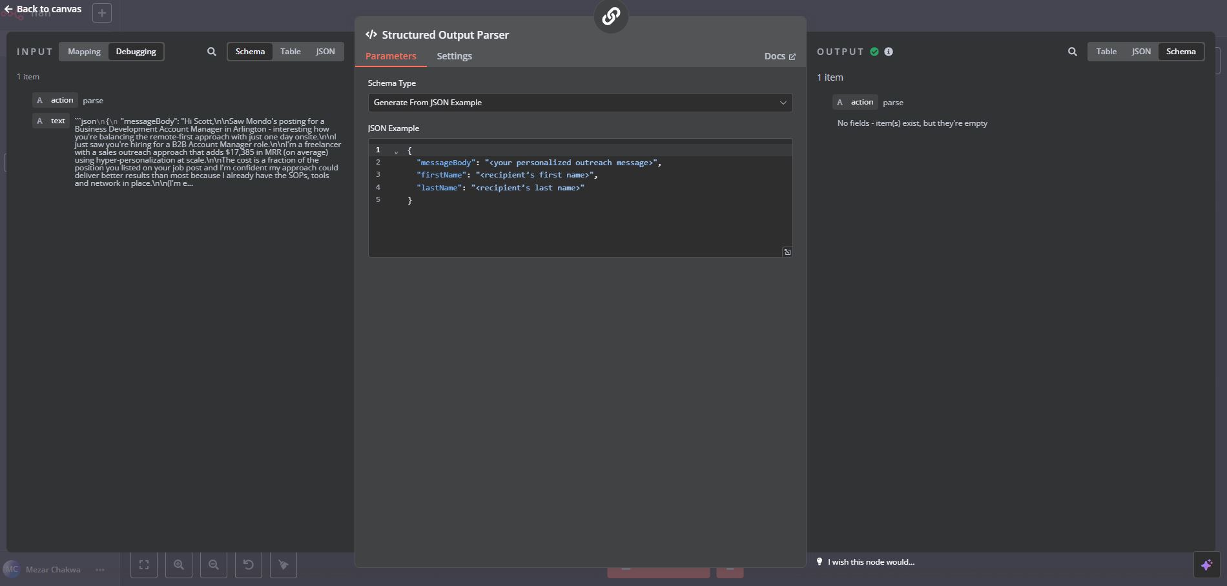1227x586 pixels.
Task: Click the plus button near Back to canvas
Action: click(102, 13)
